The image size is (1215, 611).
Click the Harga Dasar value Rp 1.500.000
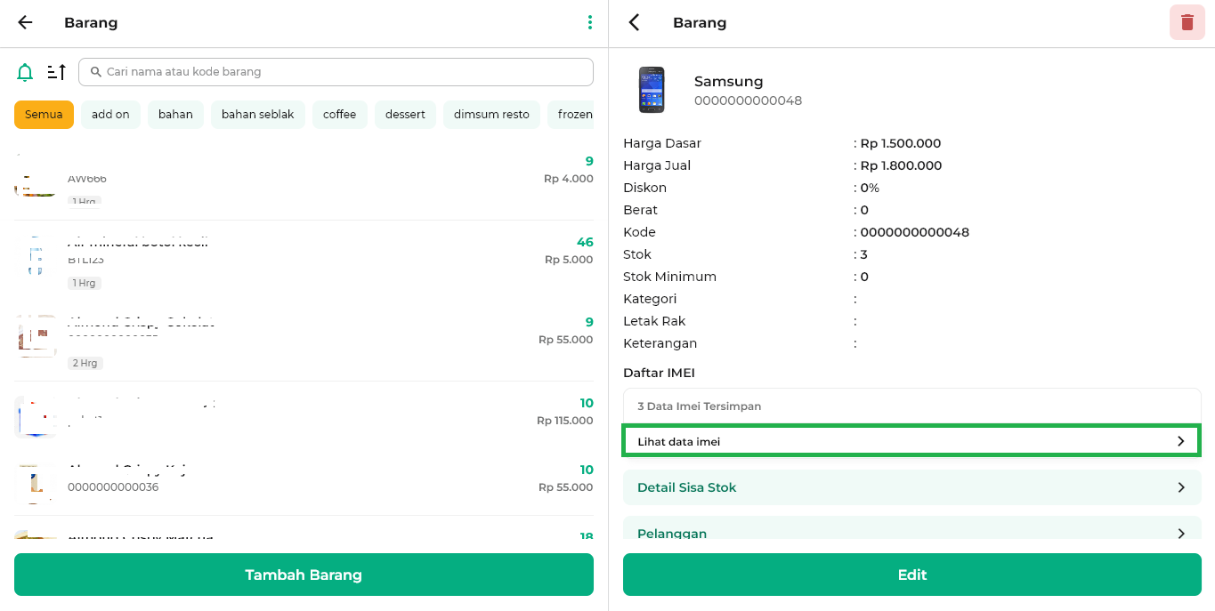[x=901, y=143]
